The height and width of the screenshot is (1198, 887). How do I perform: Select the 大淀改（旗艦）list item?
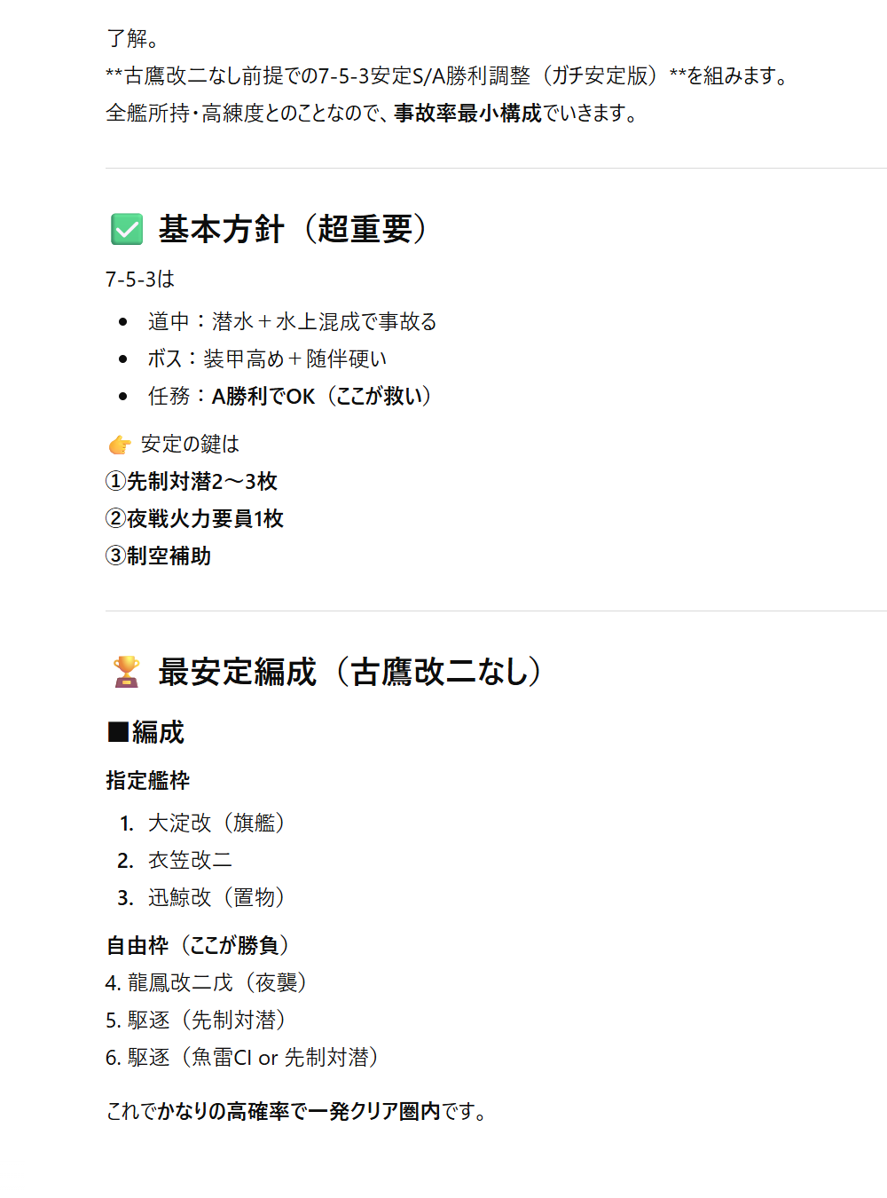[216, 824]
